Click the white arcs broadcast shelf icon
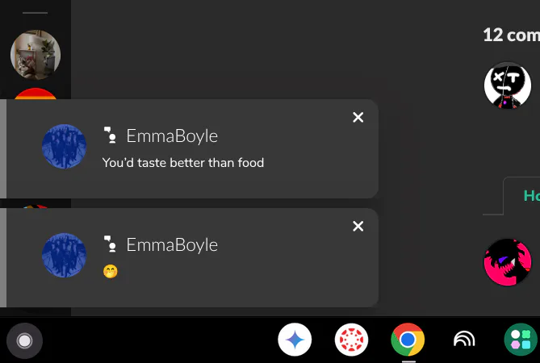The image size is (540, 363). tap(464, 340)
